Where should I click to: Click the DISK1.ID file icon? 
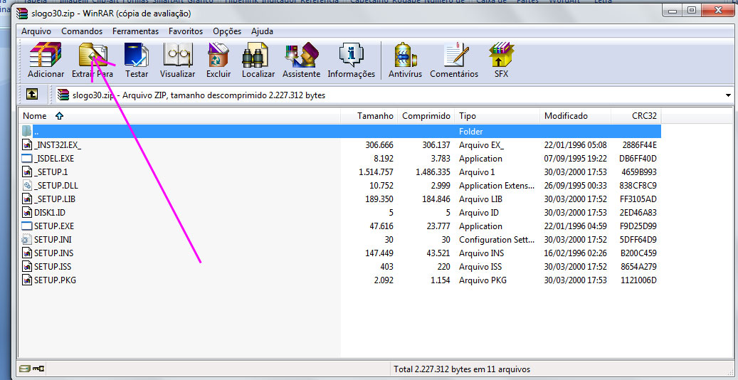(27, 212)
